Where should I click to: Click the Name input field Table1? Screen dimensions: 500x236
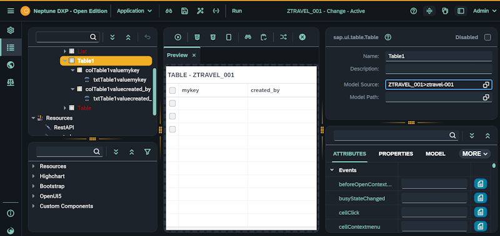coord(439,56)
